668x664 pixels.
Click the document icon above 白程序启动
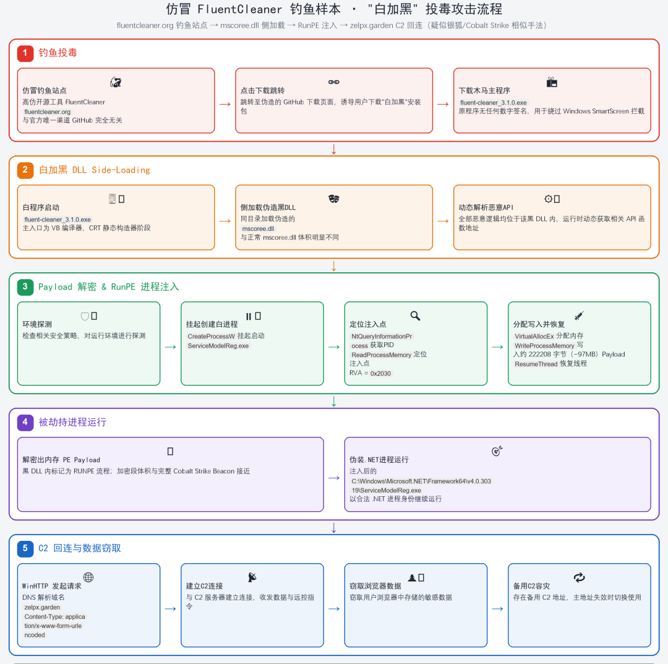click(x=112, y=199)
